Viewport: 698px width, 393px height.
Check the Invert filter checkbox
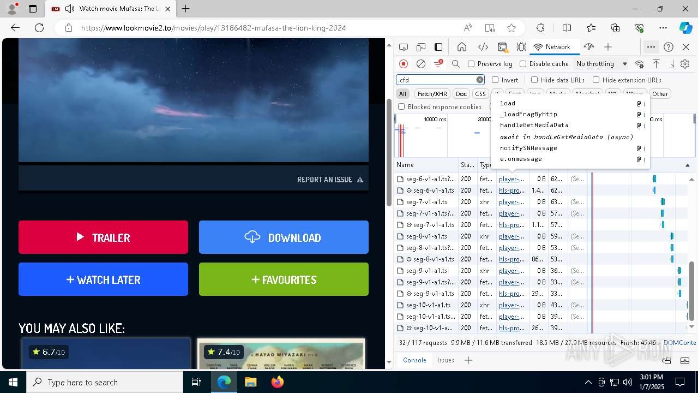pos(495,80)
